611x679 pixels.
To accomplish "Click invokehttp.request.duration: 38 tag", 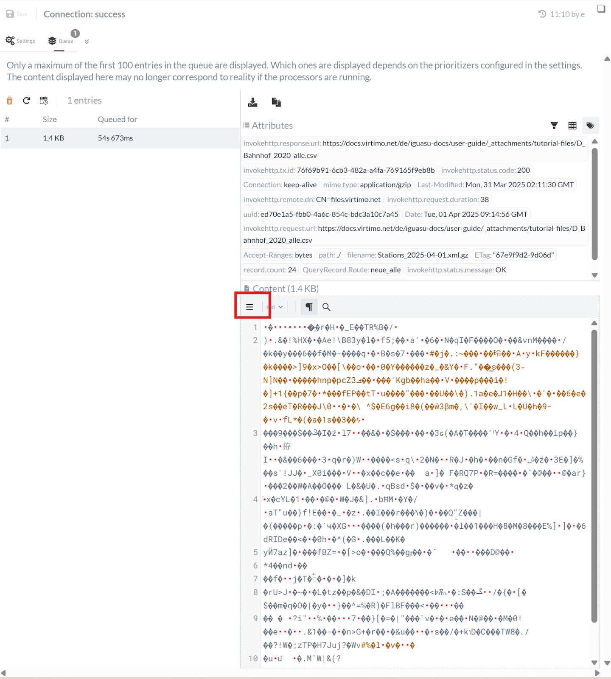I will click(x=438, y=199).
